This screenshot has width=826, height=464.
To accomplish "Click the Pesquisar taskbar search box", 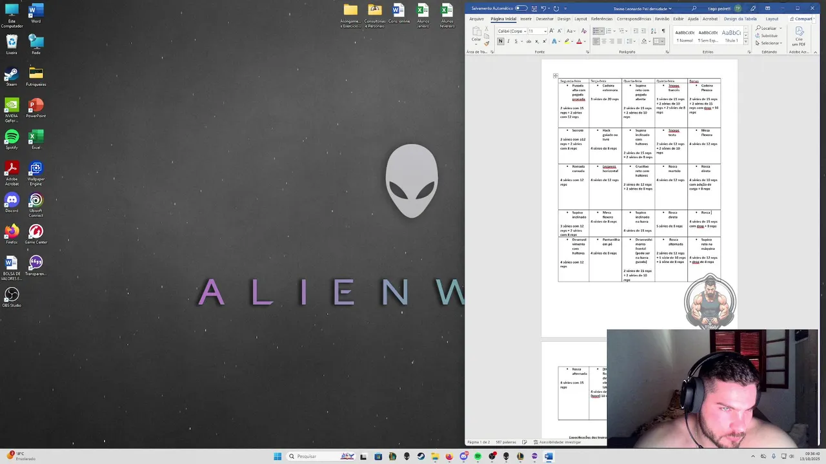I will [321, 456].
